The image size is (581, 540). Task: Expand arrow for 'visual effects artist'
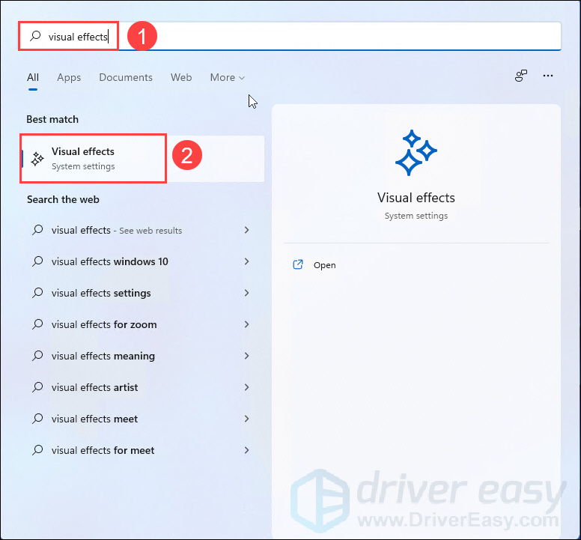click(247, 388)
